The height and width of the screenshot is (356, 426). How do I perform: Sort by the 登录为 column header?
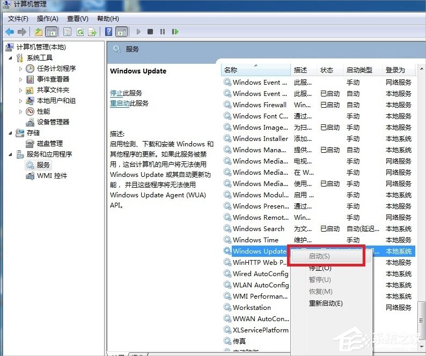pyautogui.click(x=399, y=70)
